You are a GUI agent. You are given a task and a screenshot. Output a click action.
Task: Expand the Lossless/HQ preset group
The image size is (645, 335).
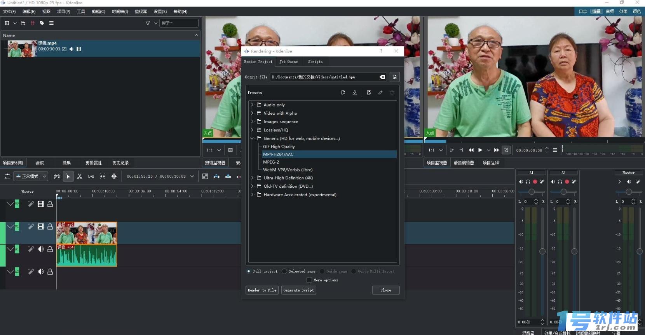tap(252, 130)
